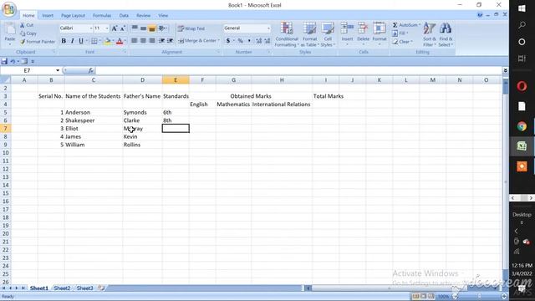Decrease decimal places

click(267, 41)
